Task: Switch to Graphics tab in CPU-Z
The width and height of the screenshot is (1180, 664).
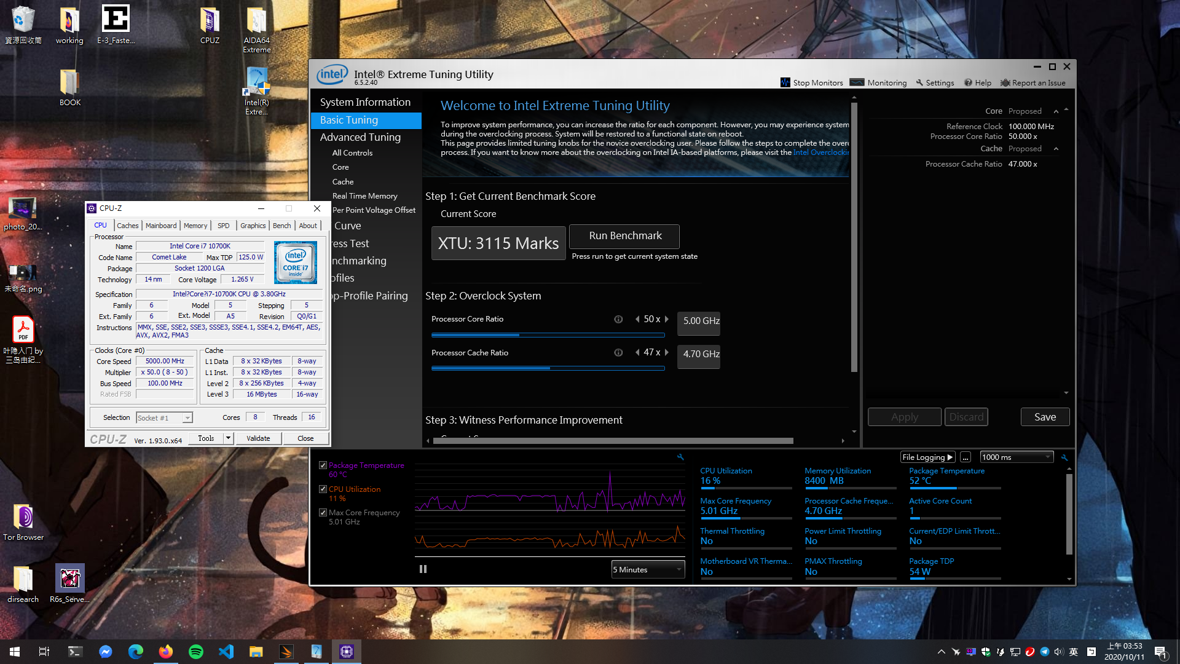Action: point(253,226)
